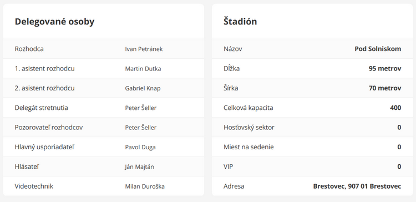The width and height of the screenshot is (416, 202).
Task: Select the Hosťovský sektor row label
Action: [249, 128]
